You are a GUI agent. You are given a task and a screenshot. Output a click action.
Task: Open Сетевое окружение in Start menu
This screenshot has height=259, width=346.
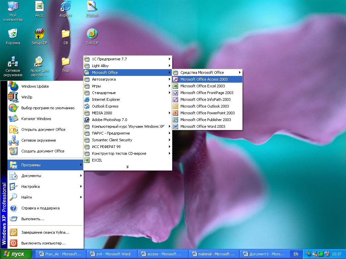[45, 140]
